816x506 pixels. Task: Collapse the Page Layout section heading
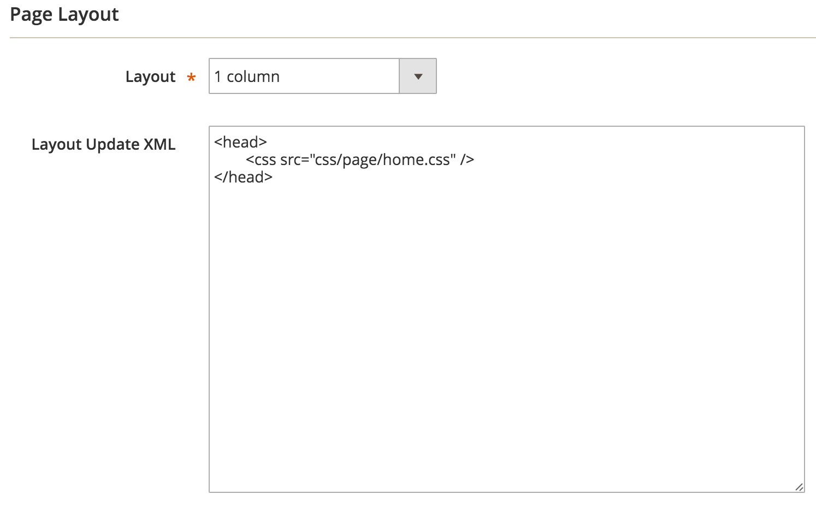tap(64, 14)
